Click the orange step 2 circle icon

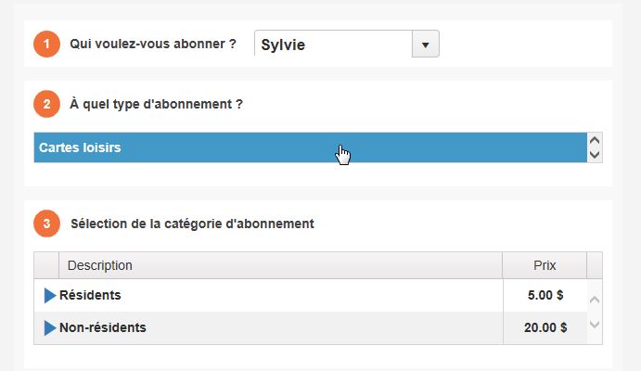coord(46,104)
